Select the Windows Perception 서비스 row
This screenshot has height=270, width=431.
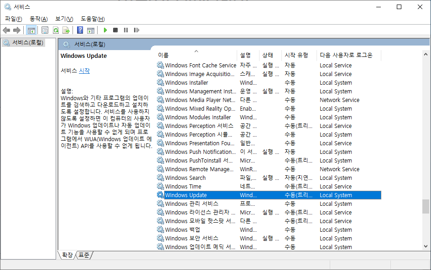269,126
